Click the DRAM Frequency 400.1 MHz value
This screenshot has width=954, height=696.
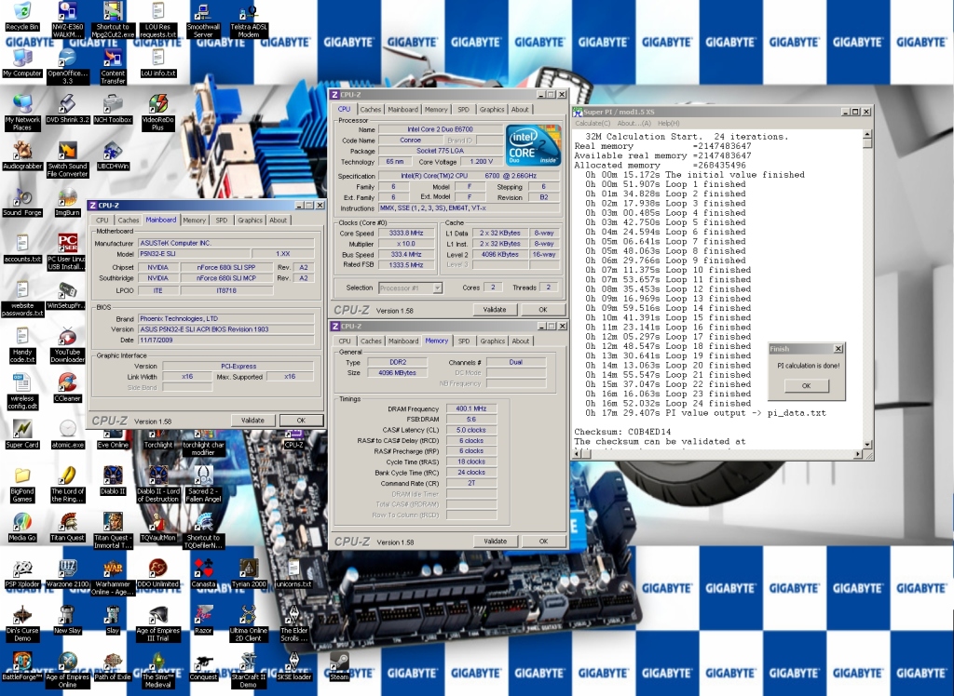[471, 408]
